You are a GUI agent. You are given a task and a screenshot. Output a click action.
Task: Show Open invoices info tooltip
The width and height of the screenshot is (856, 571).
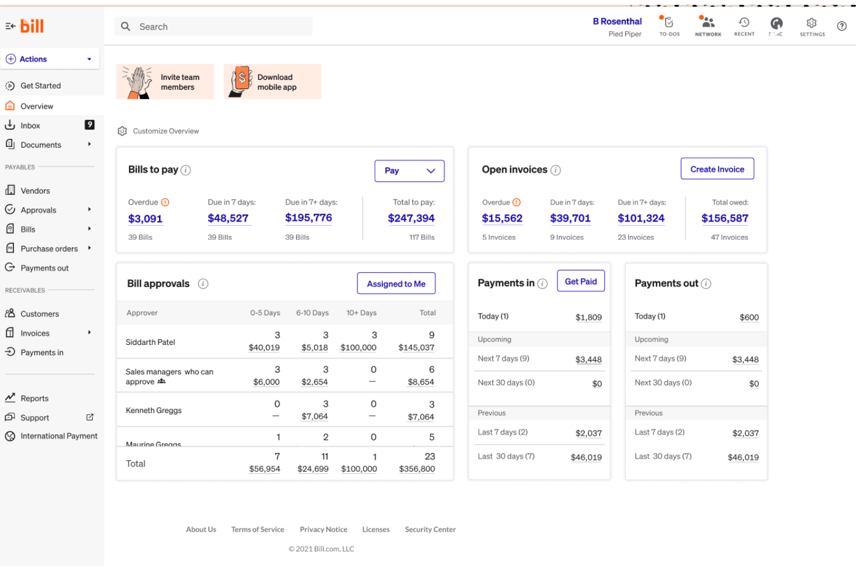point(555,170)
